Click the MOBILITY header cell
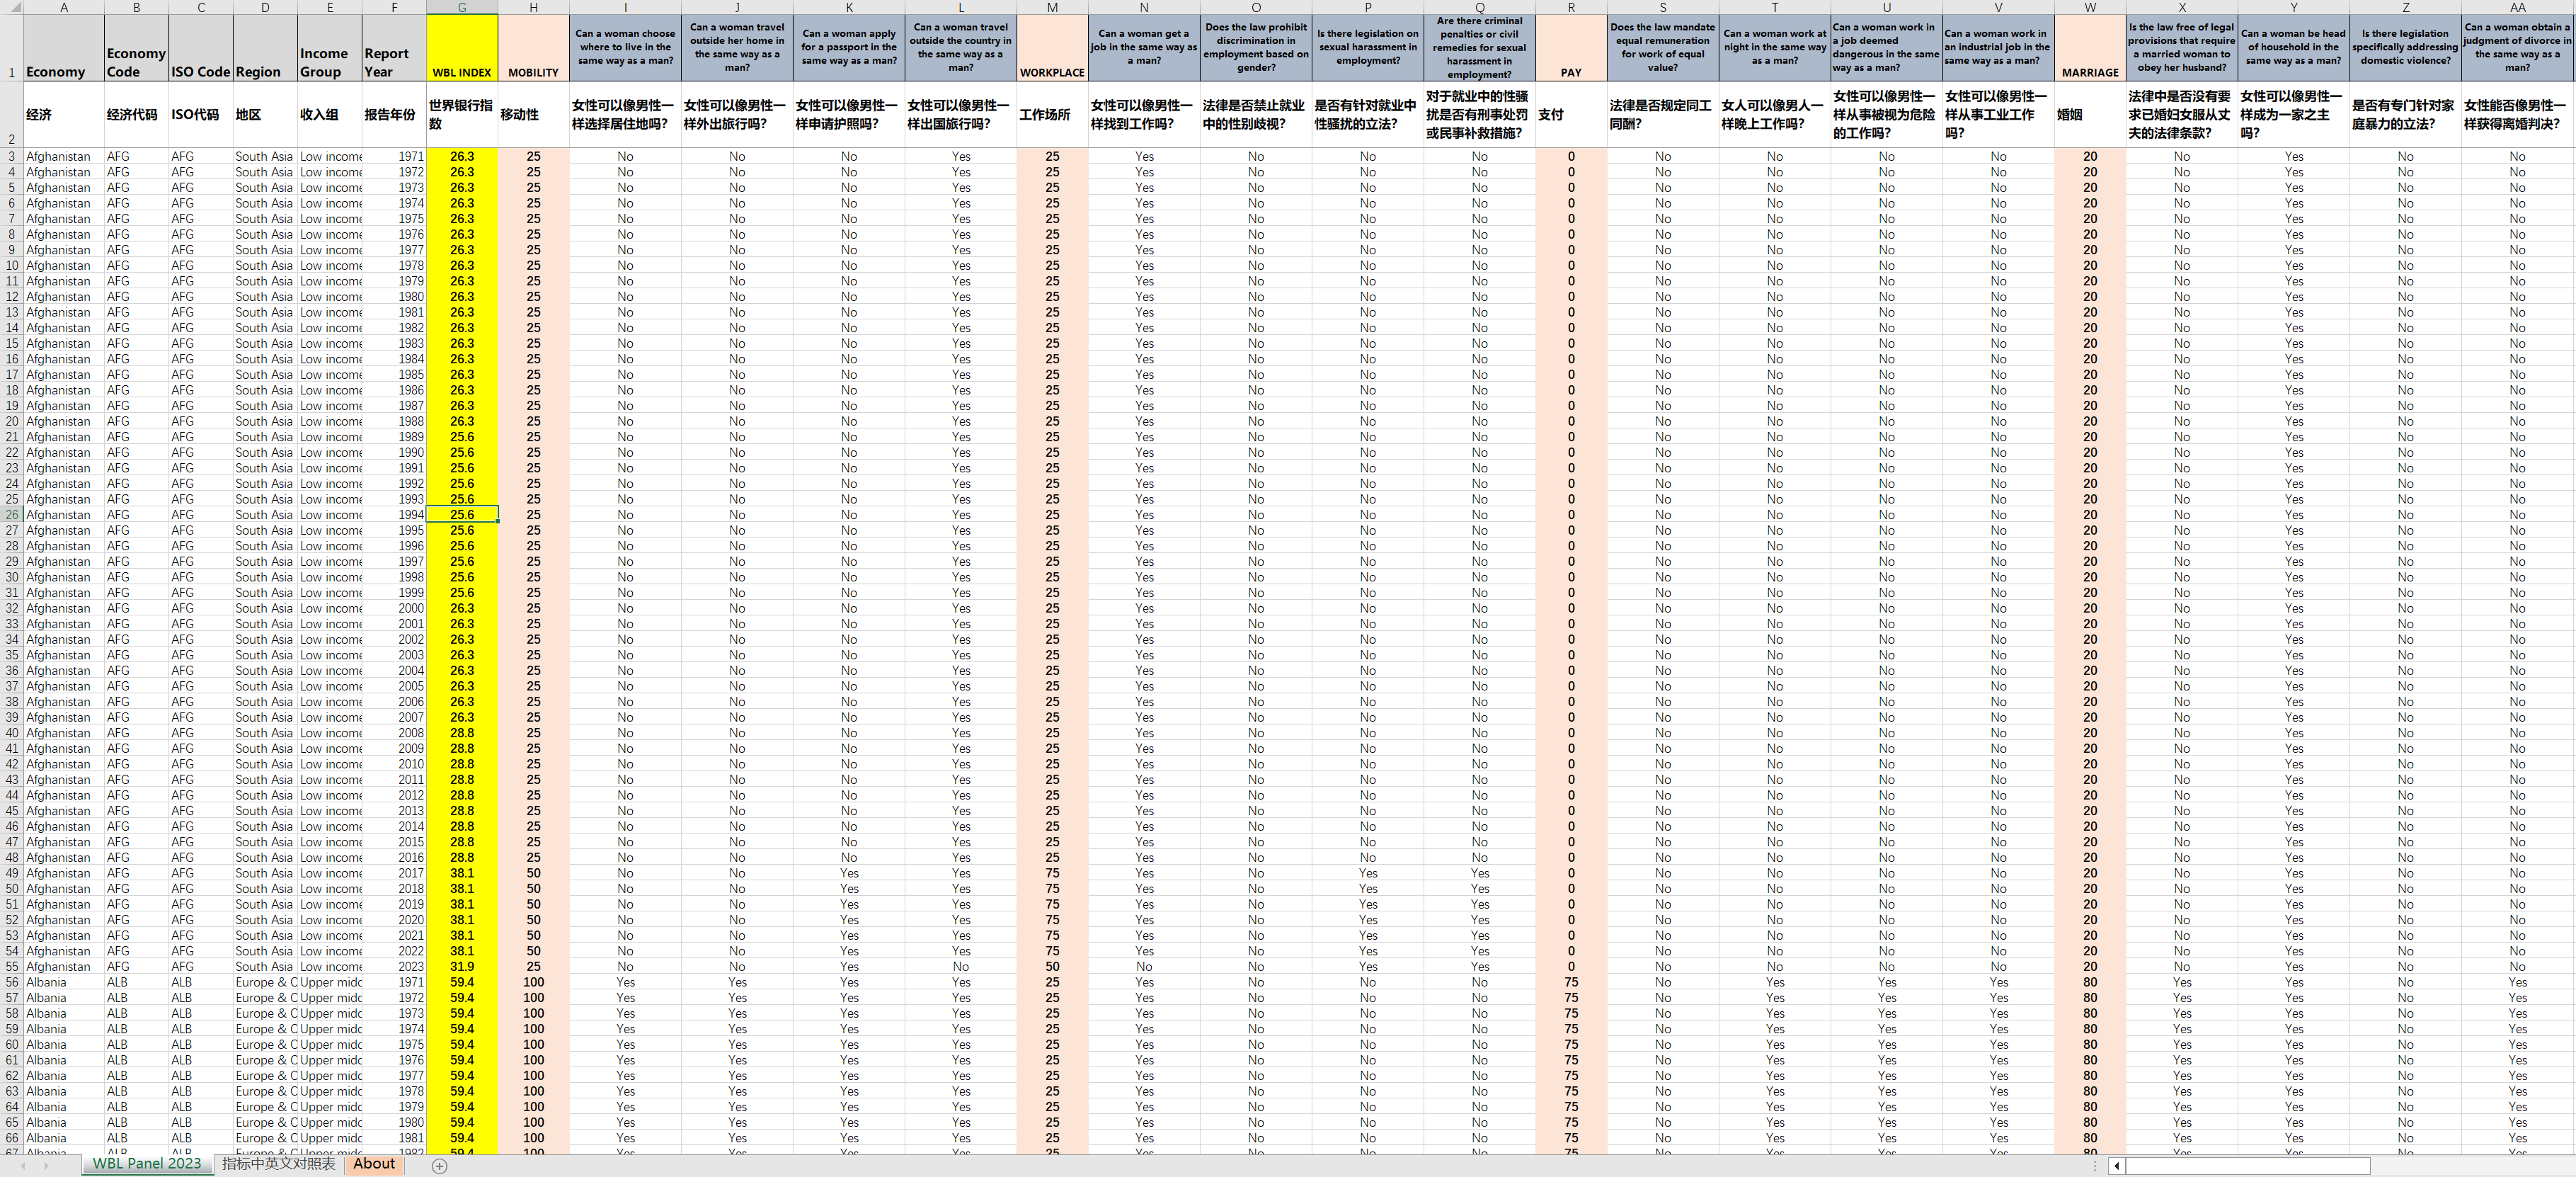Screen dimensions: 2576x1177 533,48
